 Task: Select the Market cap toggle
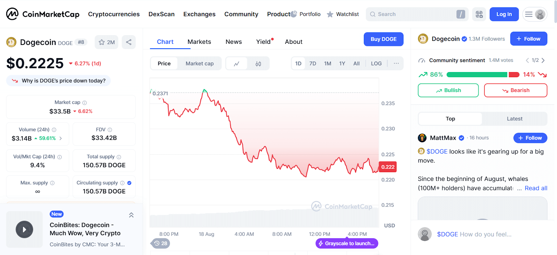[x=199, y=64]
